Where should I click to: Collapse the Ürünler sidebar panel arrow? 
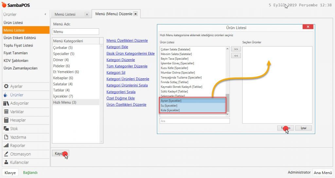tap(45, 14)
